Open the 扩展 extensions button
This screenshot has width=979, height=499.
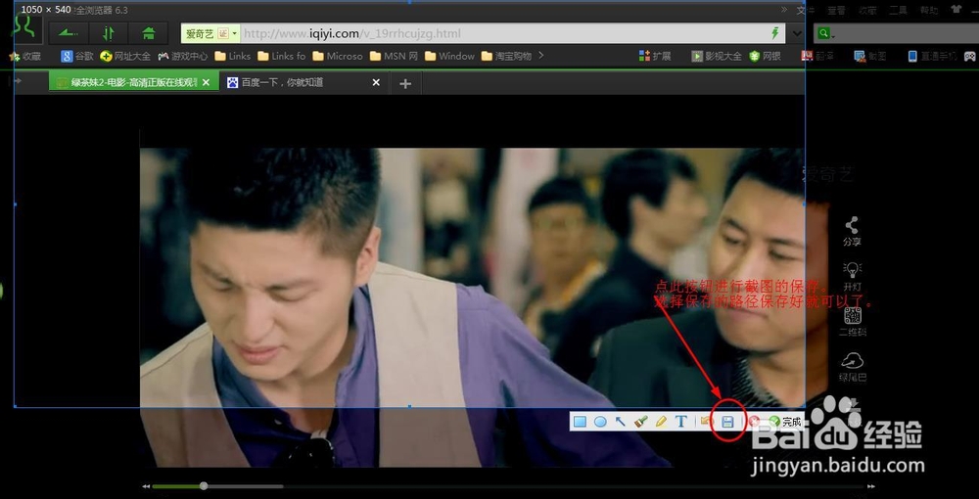pyautogui.click(x=655, y=56)
